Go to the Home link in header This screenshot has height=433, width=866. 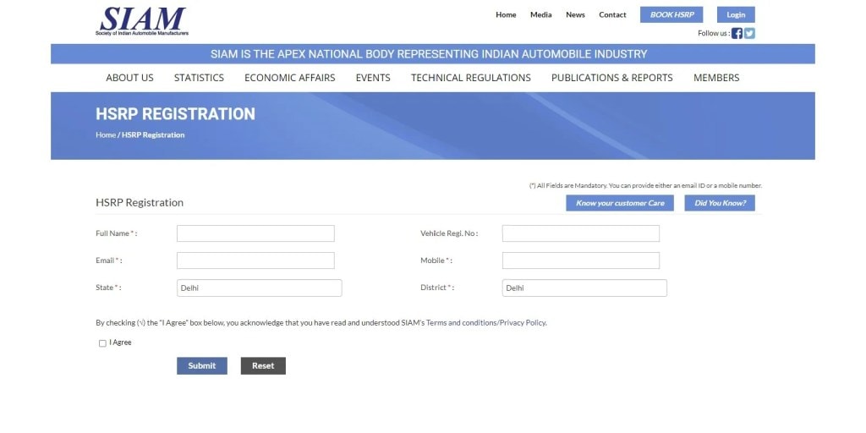[506, 15]
